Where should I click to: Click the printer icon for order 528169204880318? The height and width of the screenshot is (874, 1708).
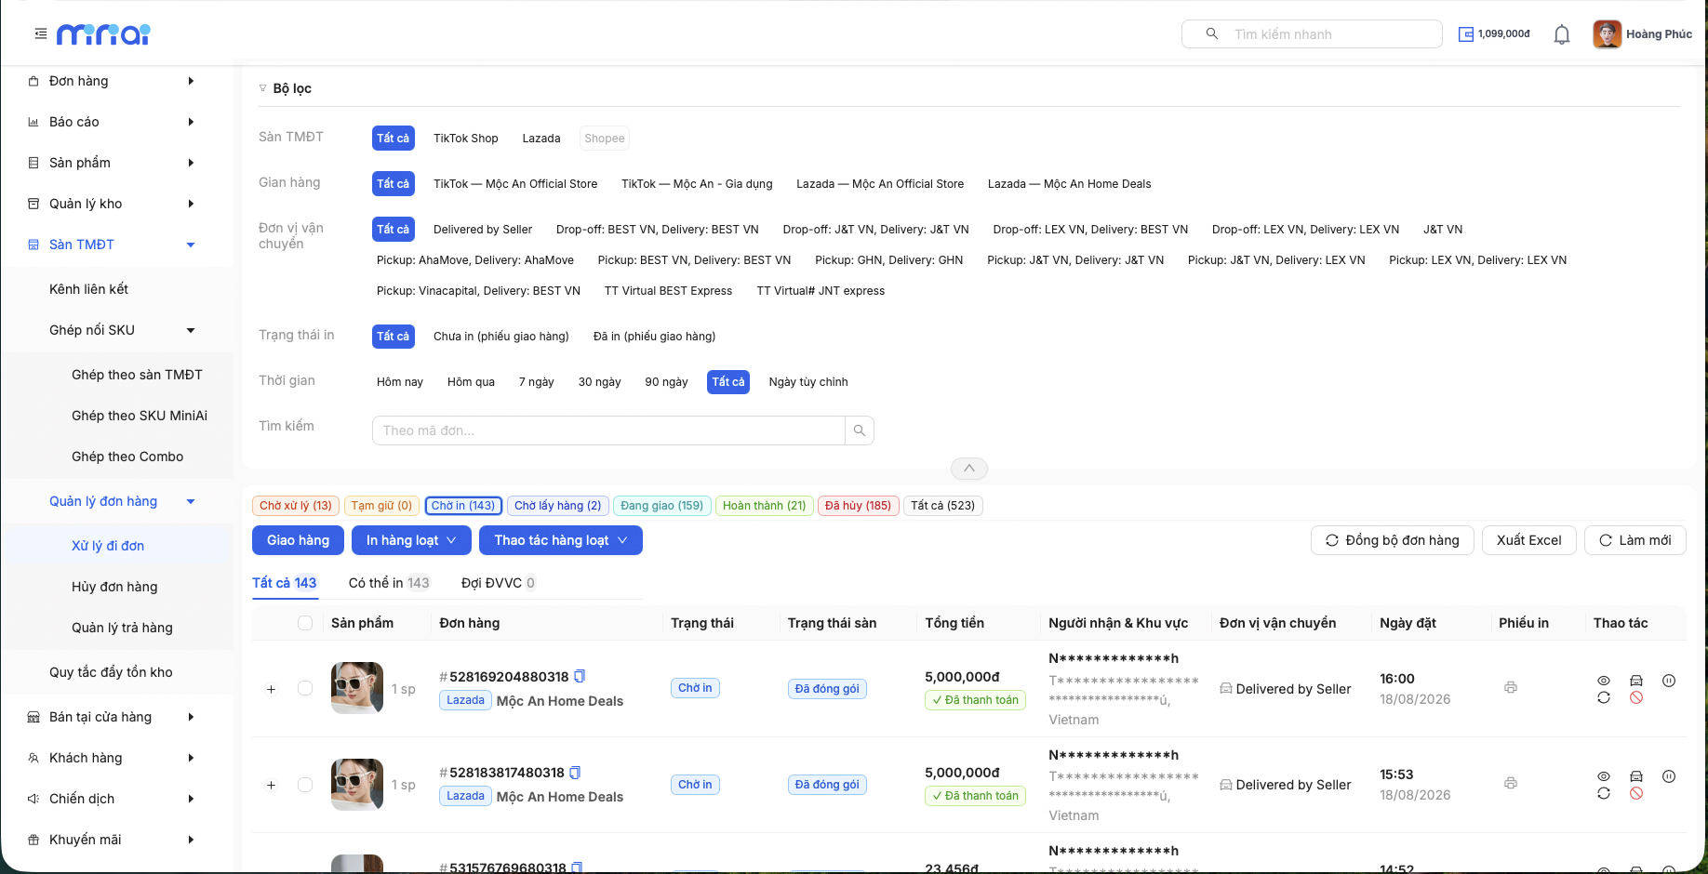click(1511, 687)
